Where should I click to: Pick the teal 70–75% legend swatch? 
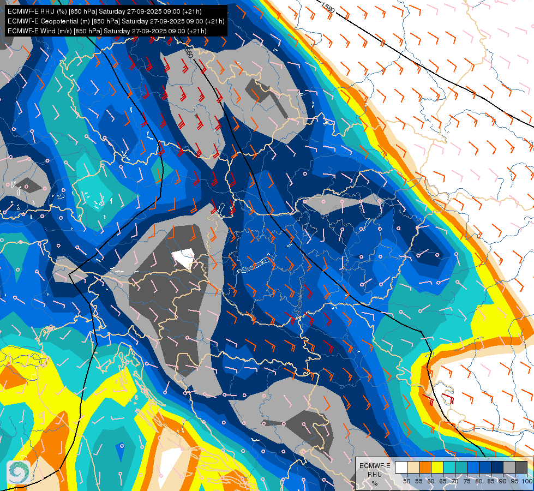[461, 467]
